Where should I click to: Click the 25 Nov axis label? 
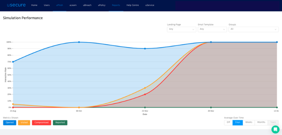click(211, 111)
